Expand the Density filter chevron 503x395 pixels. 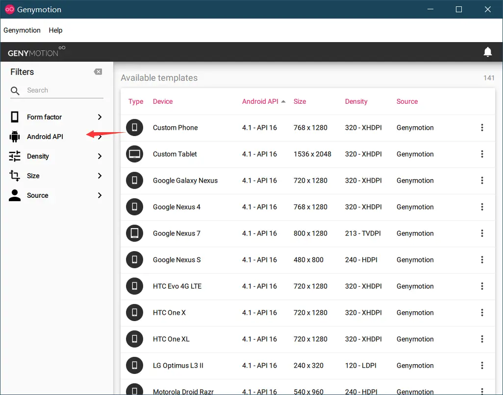(100, 156)
